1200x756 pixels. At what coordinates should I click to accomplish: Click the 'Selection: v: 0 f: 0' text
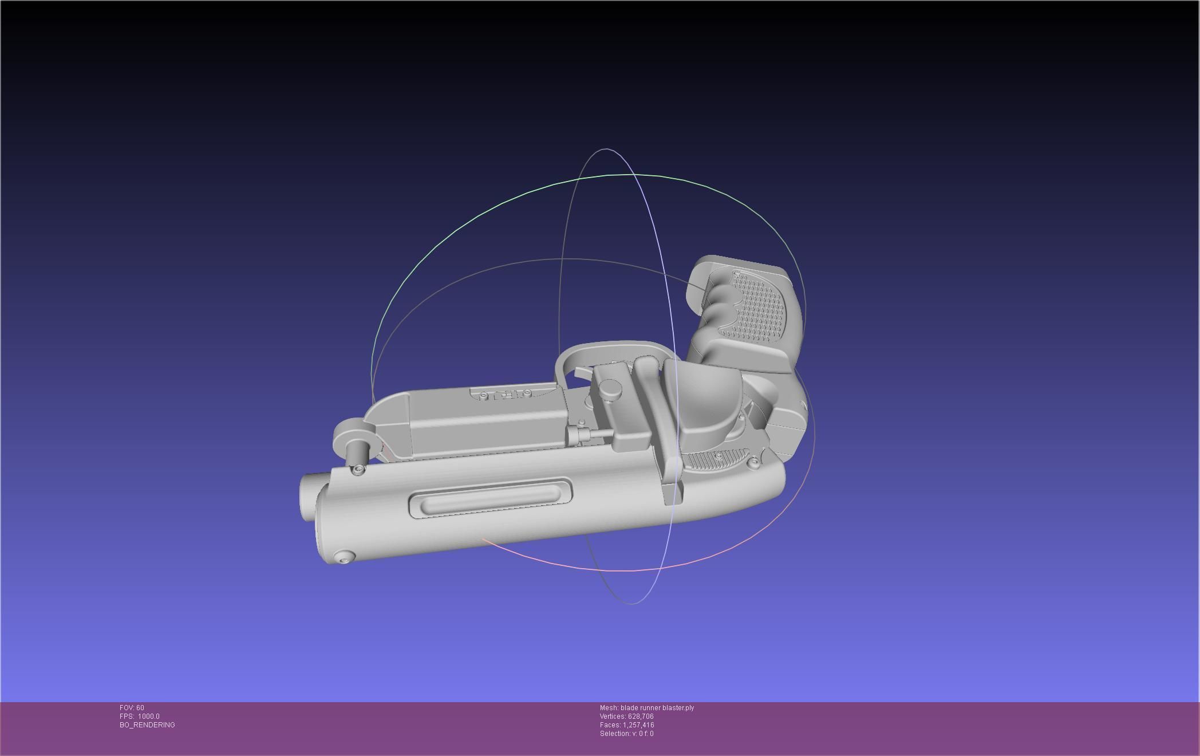coord(627,734)
